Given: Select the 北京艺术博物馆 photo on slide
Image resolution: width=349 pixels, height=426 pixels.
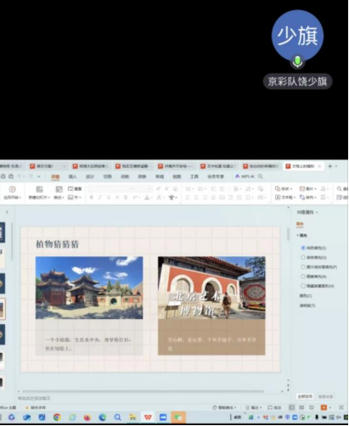Looking at the screenshot, I should 211,288.
